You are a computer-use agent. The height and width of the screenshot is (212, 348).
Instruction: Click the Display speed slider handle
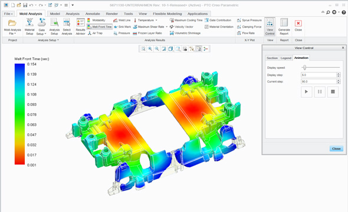click(x=305, y=67)
